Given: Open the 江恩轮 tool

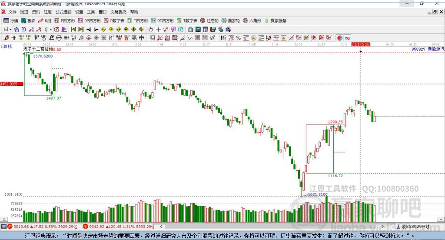Looking at the screenshot, I should (x=209, y=21).
